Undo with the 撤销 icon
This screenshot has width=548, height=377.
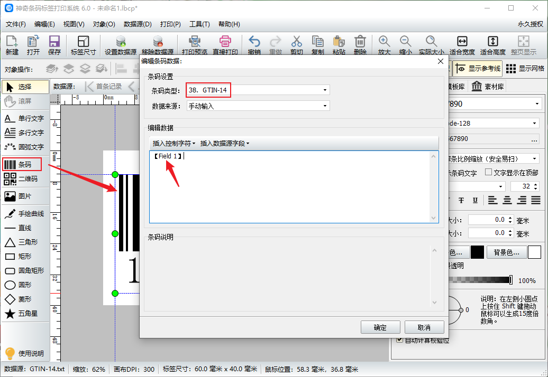coord(254,45)
